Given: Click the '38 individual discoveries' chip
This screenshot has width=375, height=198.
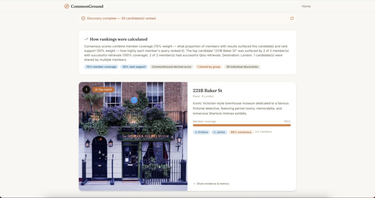Looking at the screenshot, I should click(242, 67).
